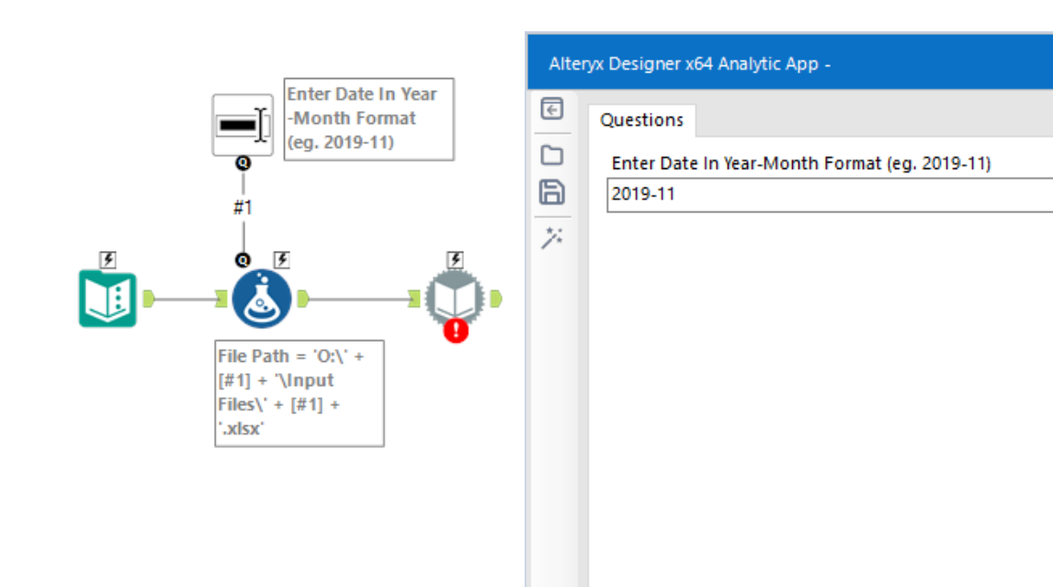Select the File Path formula annotation box
Image resolution: width=1053 pixels, height=587 pixels.
pos(300,393)
